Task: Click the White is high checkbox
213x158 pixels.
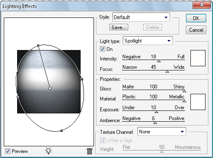Action: pos(103,140)
